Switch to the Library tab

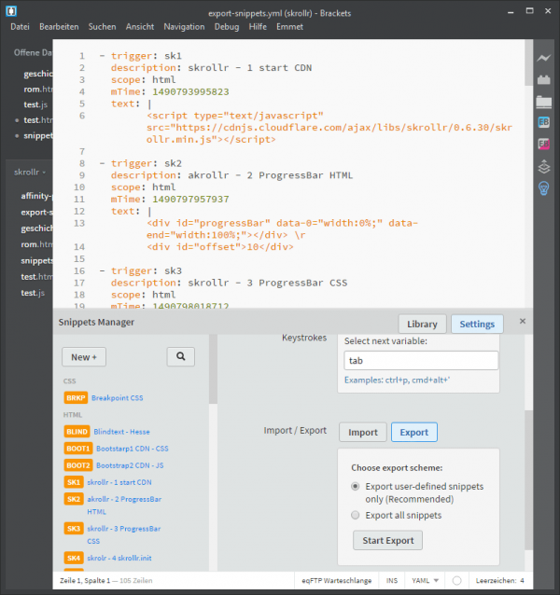tap(422, 324)
